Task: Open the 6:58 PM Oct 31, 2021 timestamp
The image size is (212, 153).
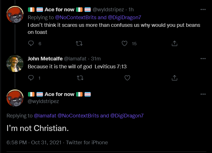Action: (x=34, y=143)
